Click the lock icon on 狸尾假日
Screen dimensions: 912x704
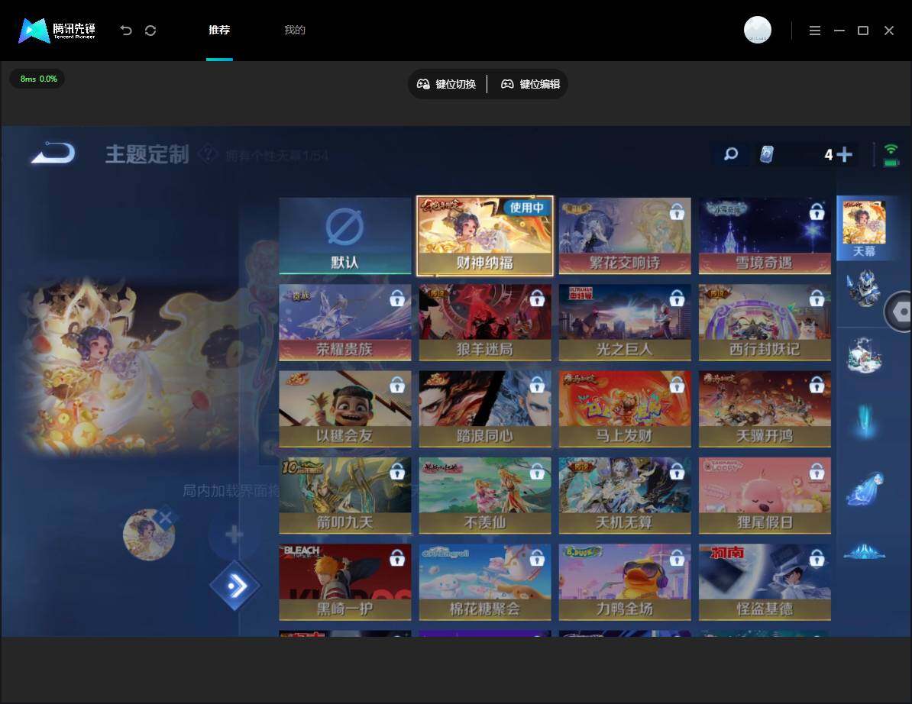point(817,471)
